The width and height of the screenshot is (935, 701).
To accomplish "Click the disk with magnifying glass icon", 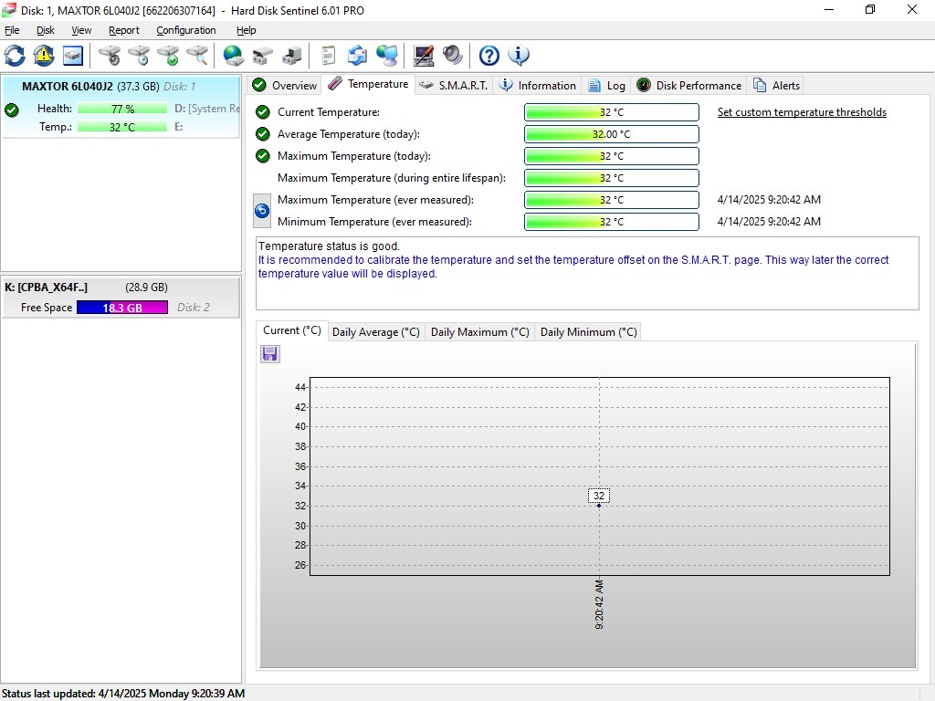I will click(x=197, y=56).
